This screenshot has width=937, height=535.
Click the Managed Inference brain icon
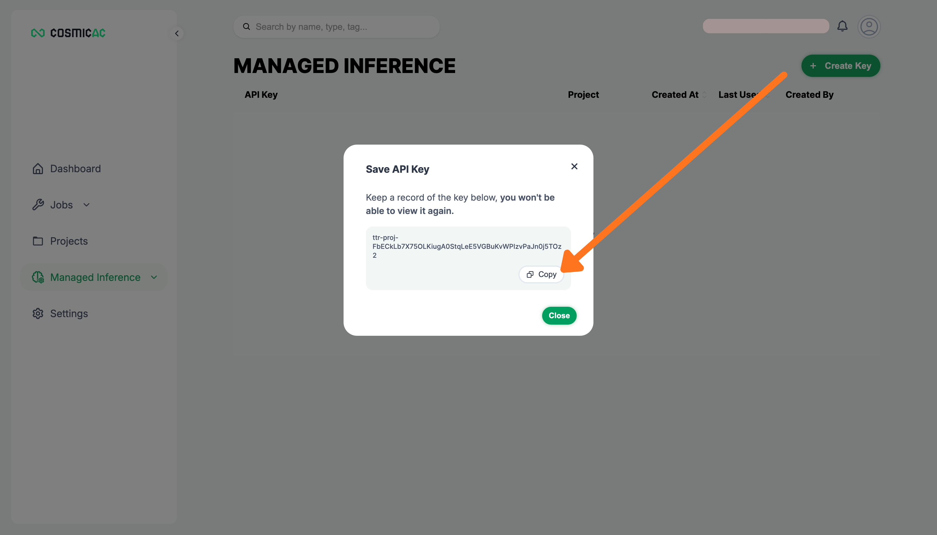pyautogui.click(x=38, y=277)
